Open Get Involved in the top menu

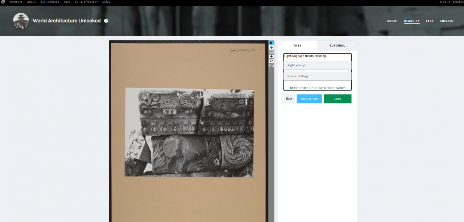(50, 2)
